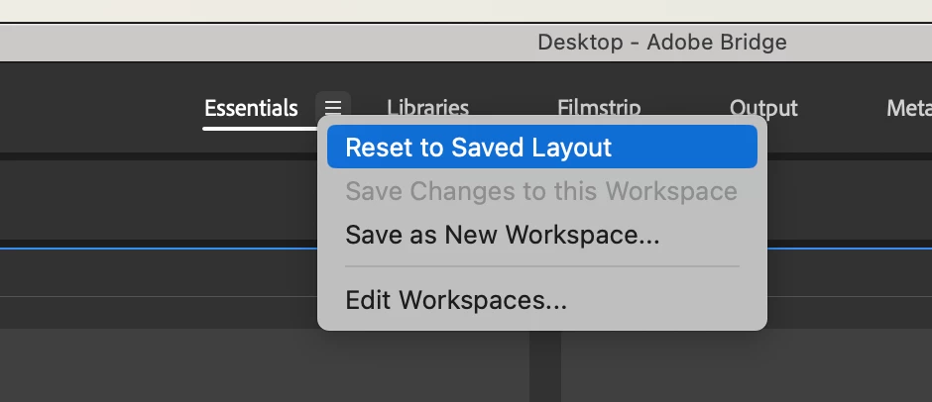The image size is (932, 402).
Task: Click the blue highlighted horizontal bar line
Action: (x=158, y=249)
